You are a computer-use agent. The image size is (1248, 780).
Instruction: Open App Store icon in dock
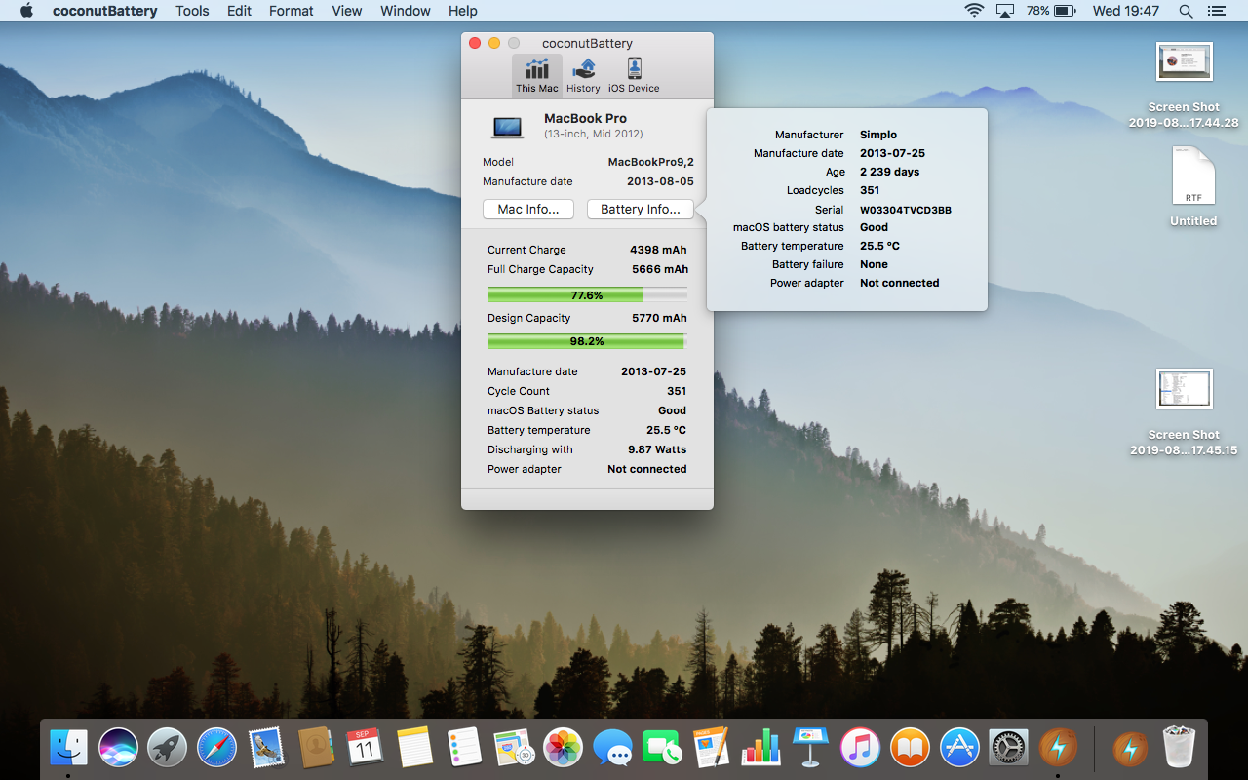coord(959,748)
